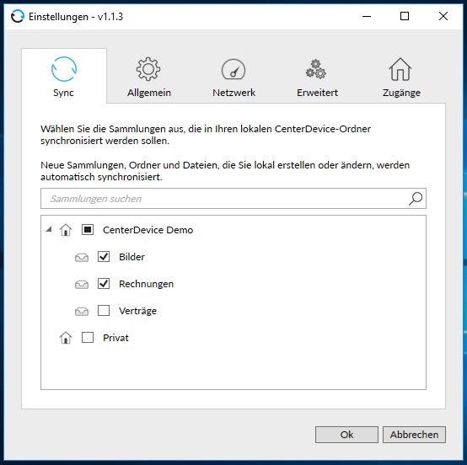Confirm settings with the Ok button
This screenshot has width=467, height=465.
tap(346, 435)
